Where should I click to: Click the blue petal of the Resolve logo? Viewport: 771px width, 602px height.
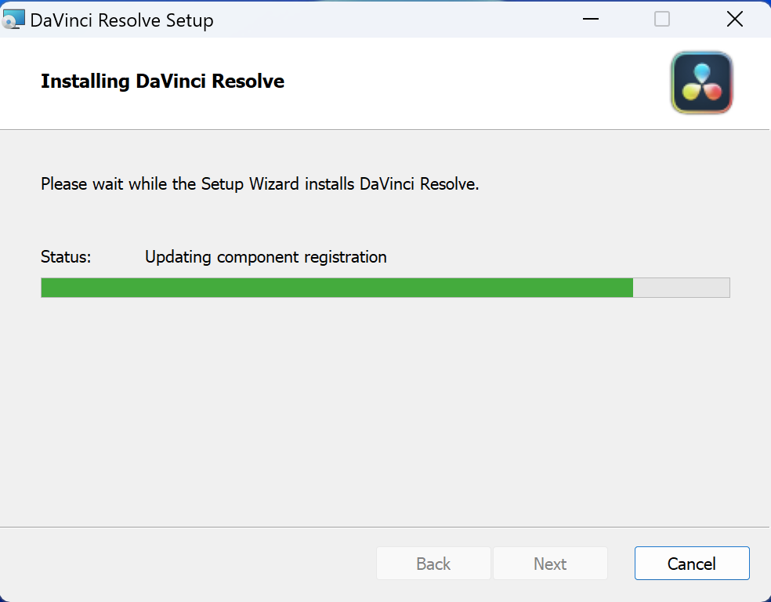(x=701, y=71)
